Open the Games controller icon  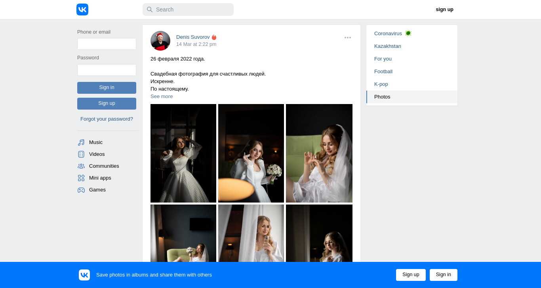coord(81,190)
